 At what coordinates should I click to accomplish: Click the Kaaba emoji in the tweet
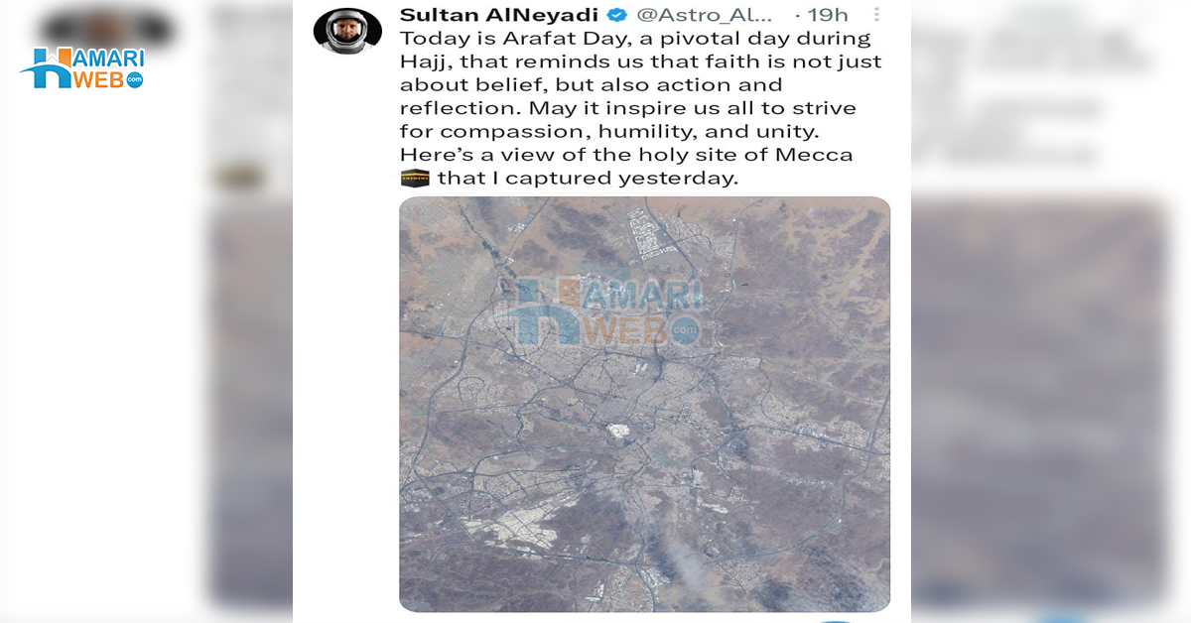(414, 179)
